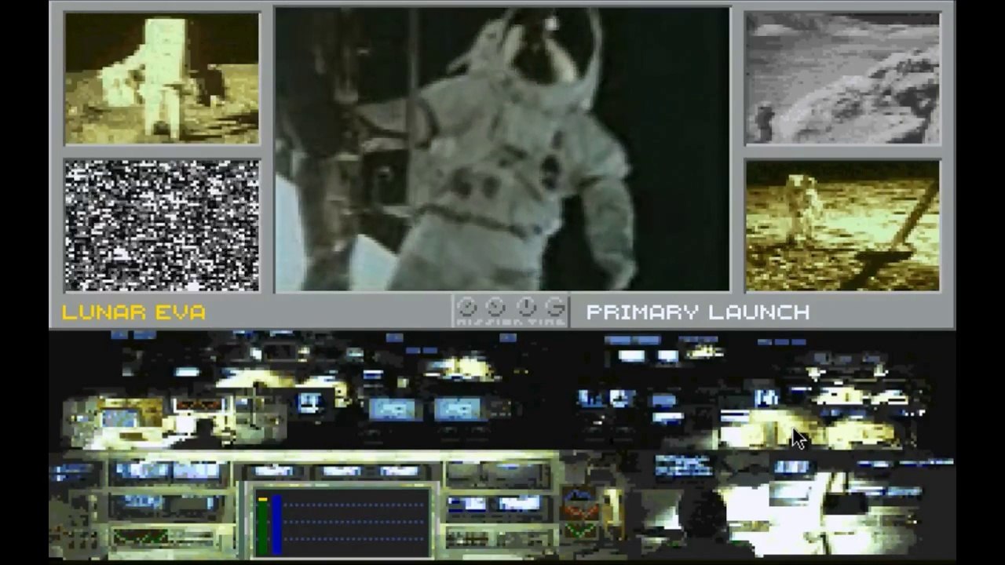Click the third mission time dial

526,306
